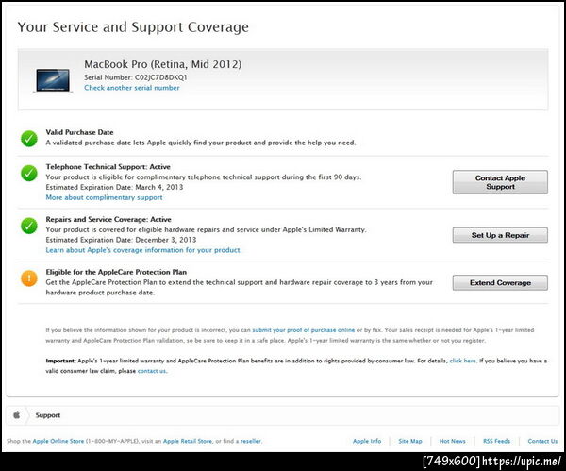Visit the Apple Retail Store link

(x=188, y=441)
